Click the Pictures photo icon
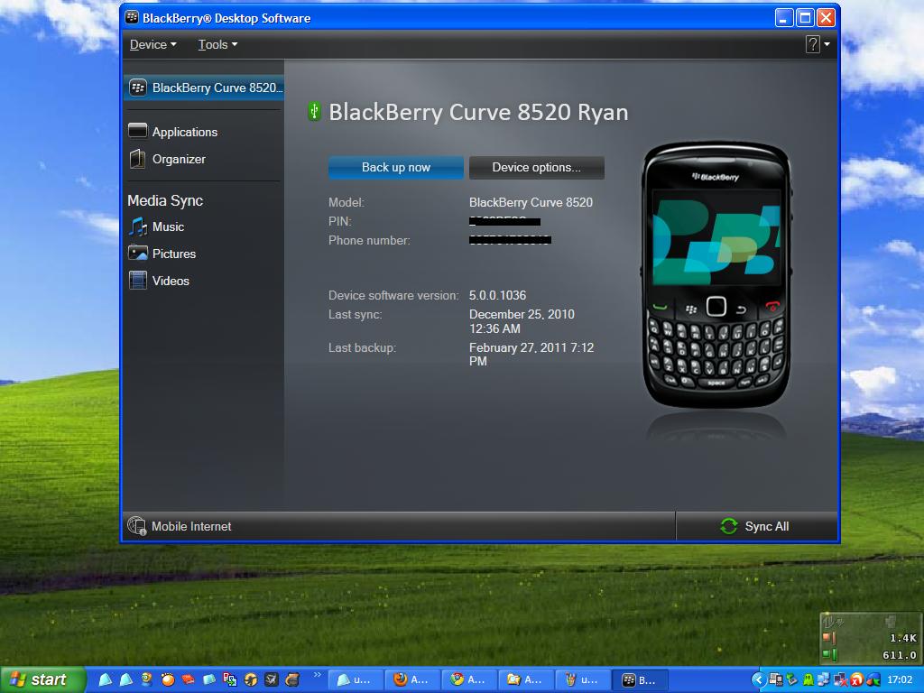The width and height of the screenshot is (924, 693). pos(138,254)
